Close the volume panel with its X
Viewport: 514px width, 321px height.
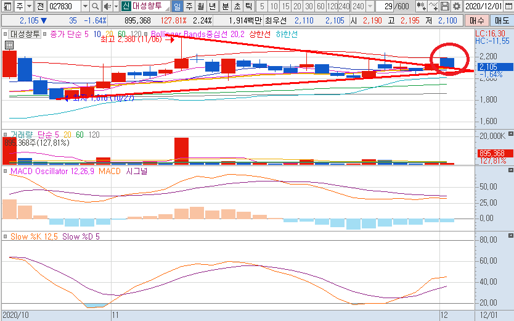pyautogui.click(x=510, y=133)
